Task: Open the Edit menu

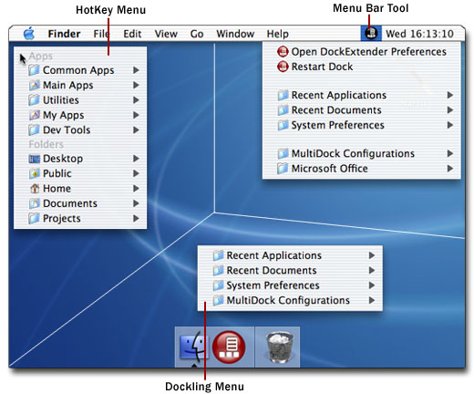Action: [x=132, y=34]
